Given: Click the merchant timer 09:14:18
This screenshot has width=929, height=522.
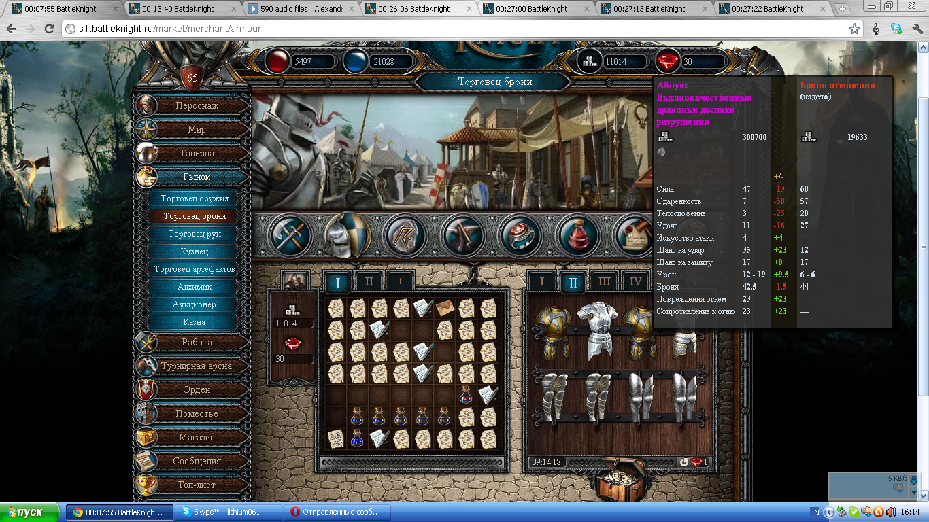Looking at the screenshot, I should [x=546, y=462].
